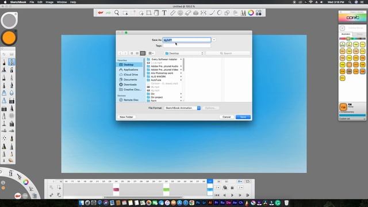Select Downloads in the dialog sidebar
Screen dimensions: 368x207
[x=130, y=85]
